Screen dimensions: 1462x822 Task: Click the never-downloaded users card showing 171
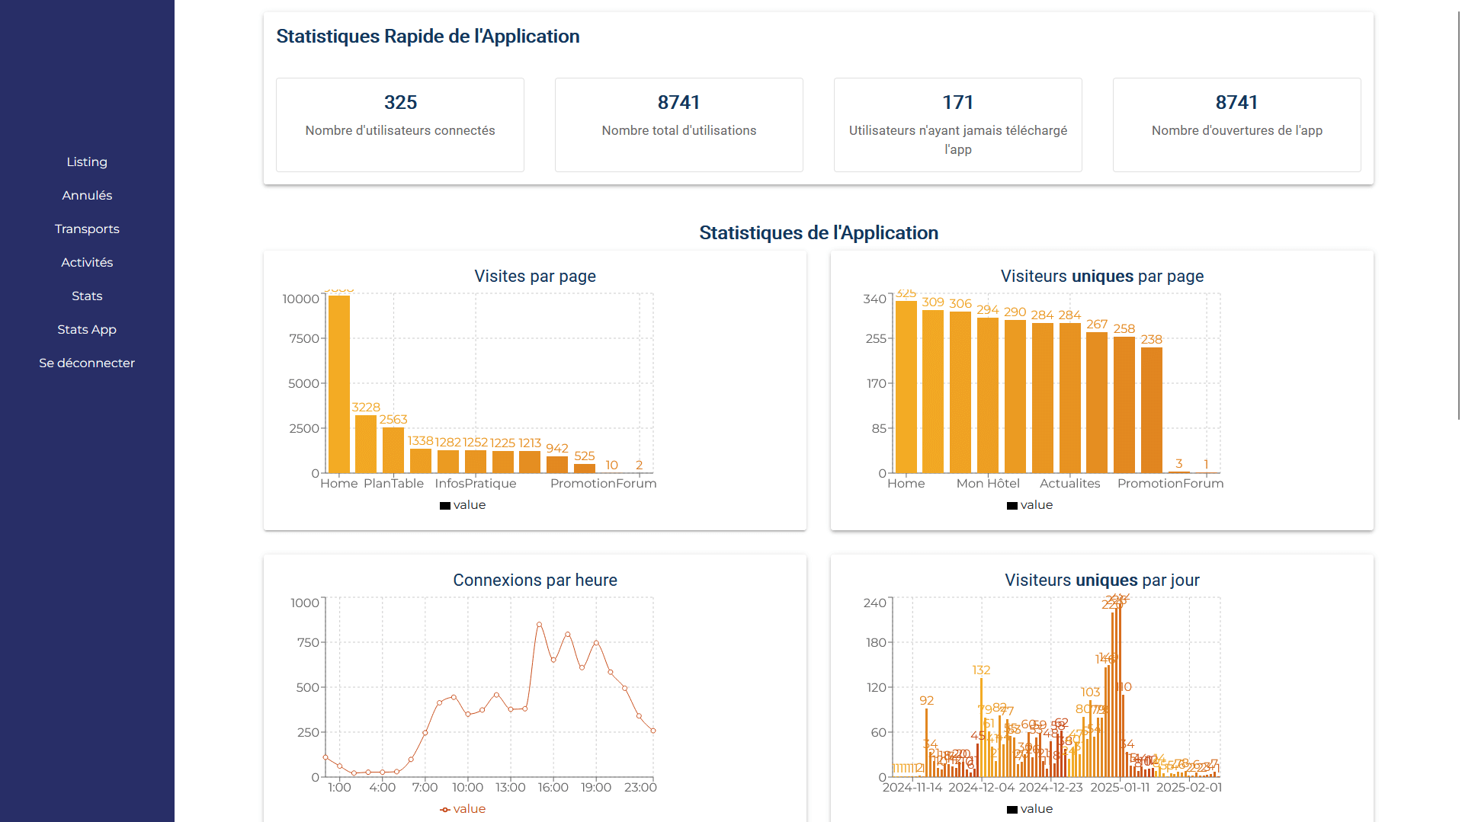click(x=958, y=125)
